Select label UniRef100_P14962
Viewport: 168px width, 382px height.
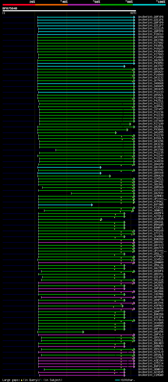[x=151, y=57]
